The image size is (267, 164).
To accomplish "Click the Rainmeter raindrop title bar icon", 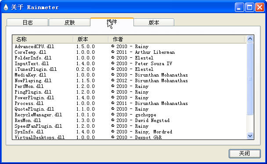I will tap(6, 7).
